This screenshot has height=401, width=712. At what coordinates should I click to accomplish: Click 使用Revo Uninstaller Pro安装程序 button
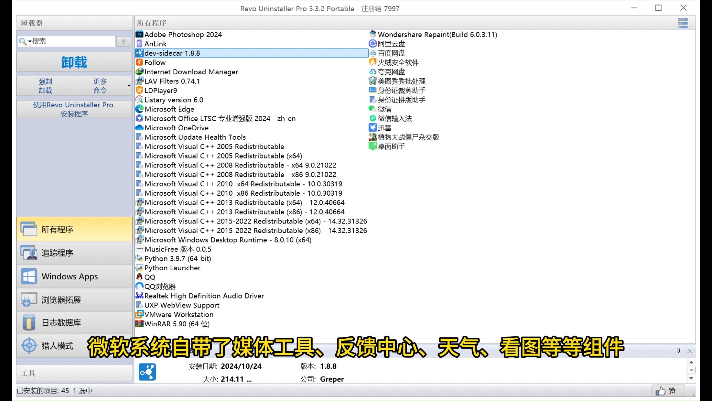pyautogui.click(x=74, y=109)
